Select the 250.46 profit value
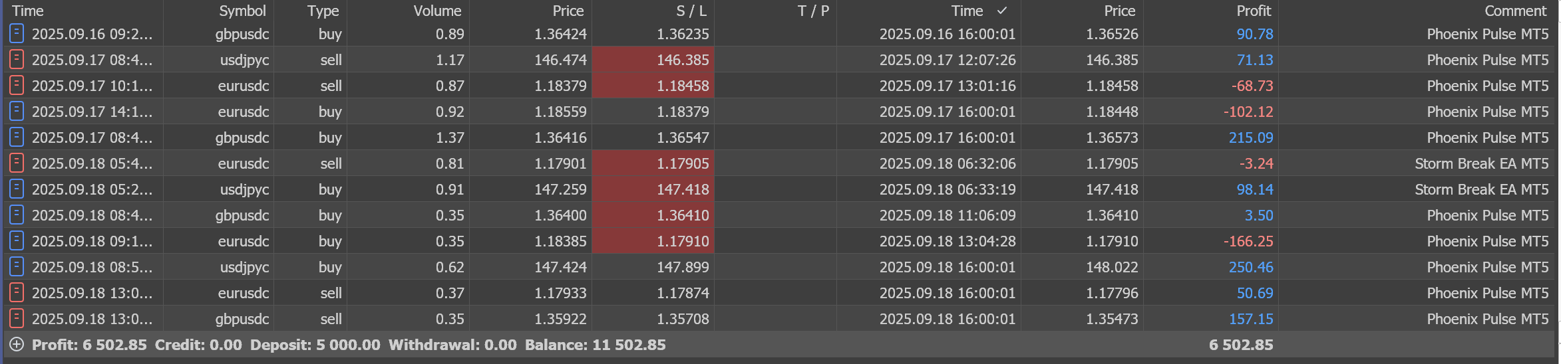The image size is (1561, 364). (1250, 267)
